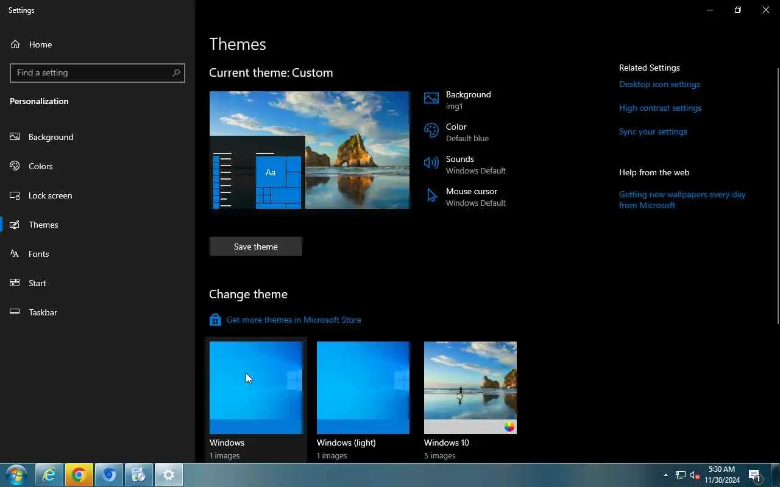Click the Lock screen icon in sidebar

[x=15, y=195]
